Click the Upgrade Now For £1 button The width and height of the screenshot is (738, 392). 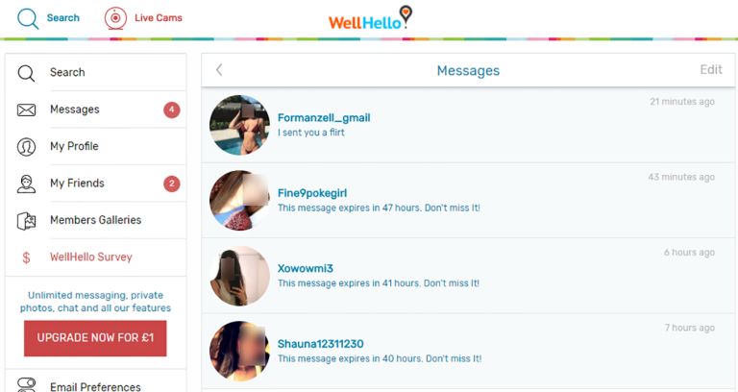(95, 338)
